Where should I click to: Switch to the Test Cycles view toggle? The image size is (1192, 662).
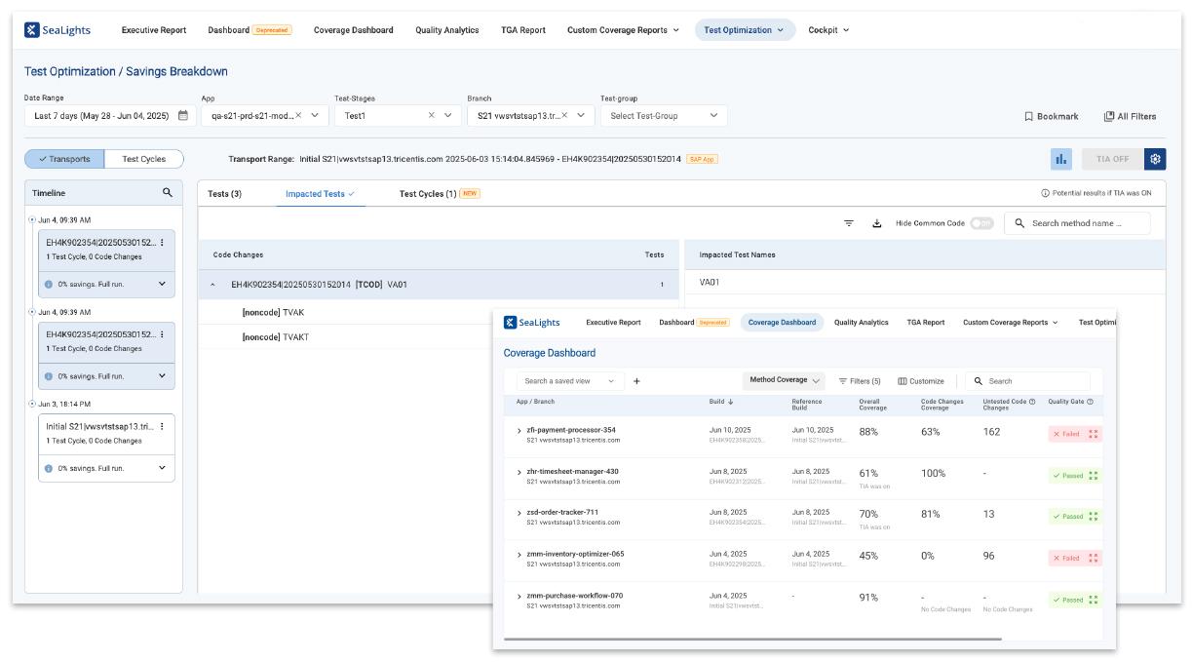pyautogui.click(x=143, y=159)
